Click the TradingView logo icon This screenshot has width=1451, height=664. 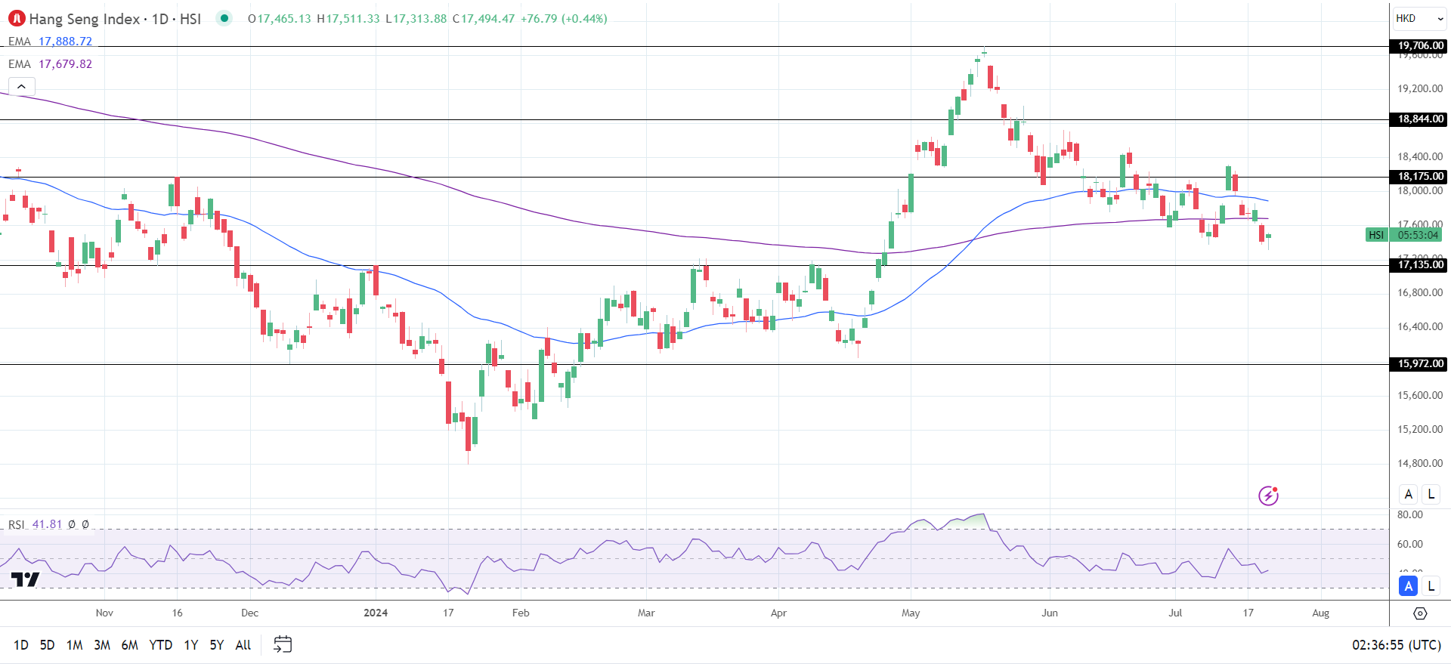click(25, 579)
